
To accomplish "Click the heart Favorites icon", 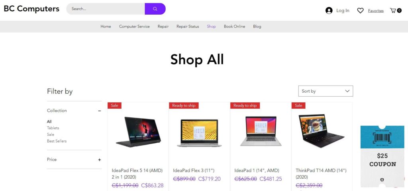I will coord(360,11).
